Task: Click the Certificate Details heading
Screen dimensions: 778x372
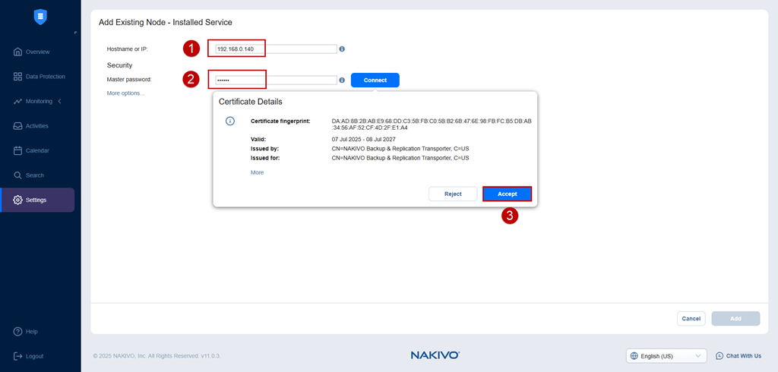Action: pos(251,102)
